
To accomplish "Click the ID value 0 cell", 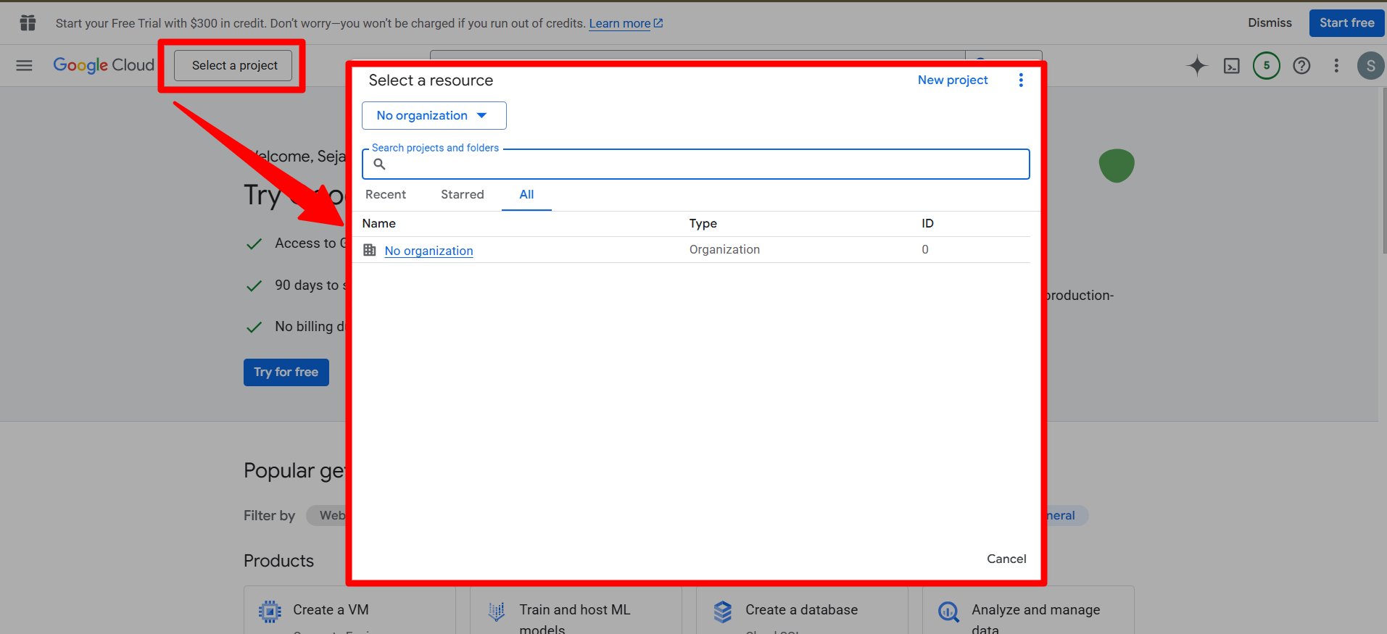I will (x=925, y=250).
